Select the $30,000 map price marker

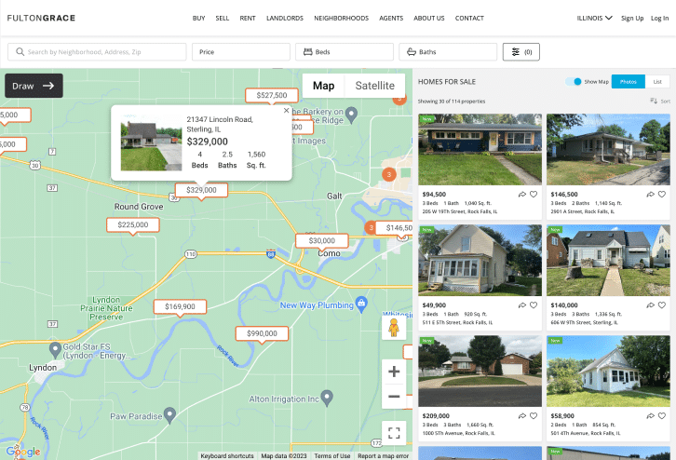[321, 240]
